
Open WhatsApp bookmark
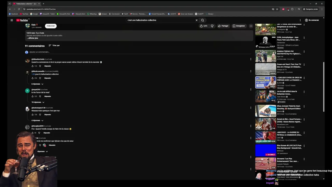pyautogui.click(x=92, y=14)
